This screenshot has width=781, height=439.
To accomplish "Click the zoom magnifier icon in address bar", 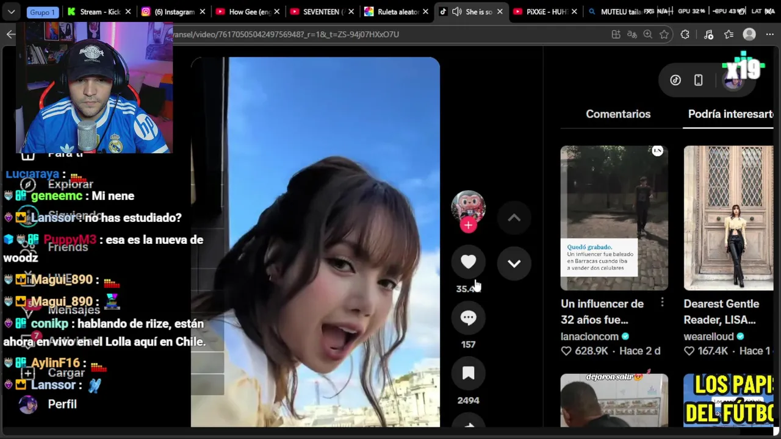I will coord(648,35).
